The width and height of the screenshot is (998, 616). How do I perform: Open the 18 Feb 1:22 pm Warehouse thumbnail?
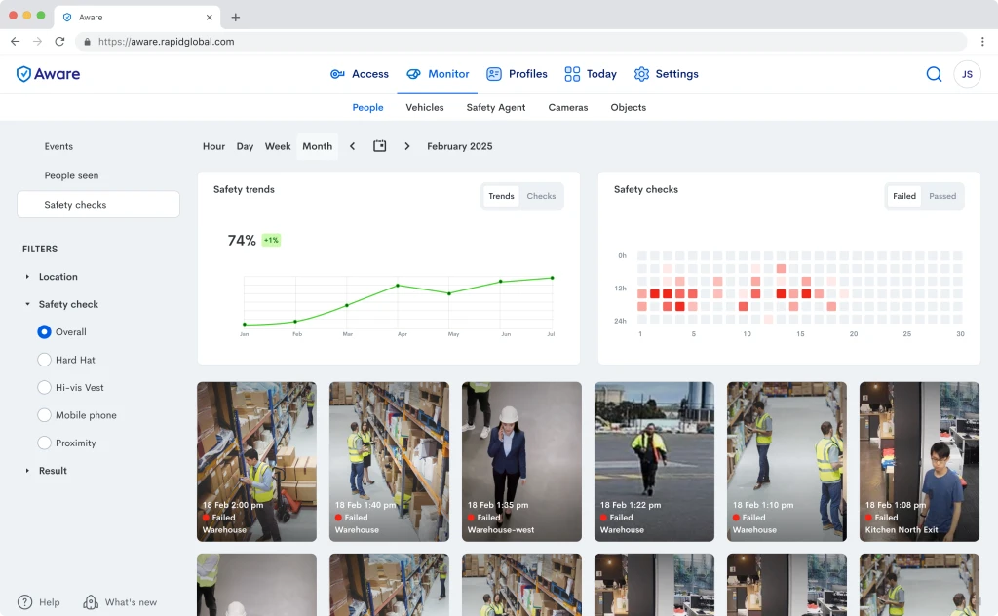click(x=654, y=461)
